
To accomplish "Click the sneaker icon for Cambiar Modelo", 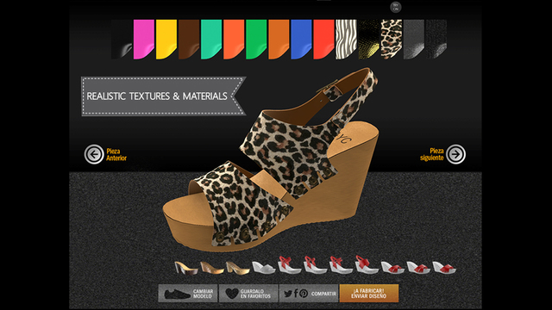I will coord(178,294).
